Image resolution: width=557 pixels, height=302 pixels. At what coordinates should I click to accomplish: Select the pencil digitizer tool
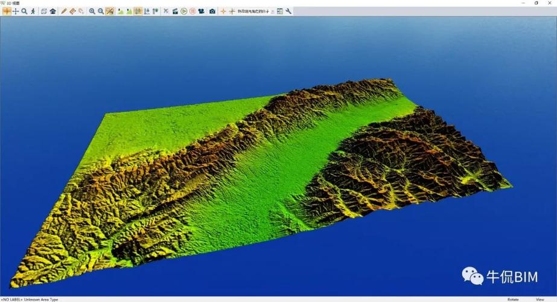(x=63, y=11)
